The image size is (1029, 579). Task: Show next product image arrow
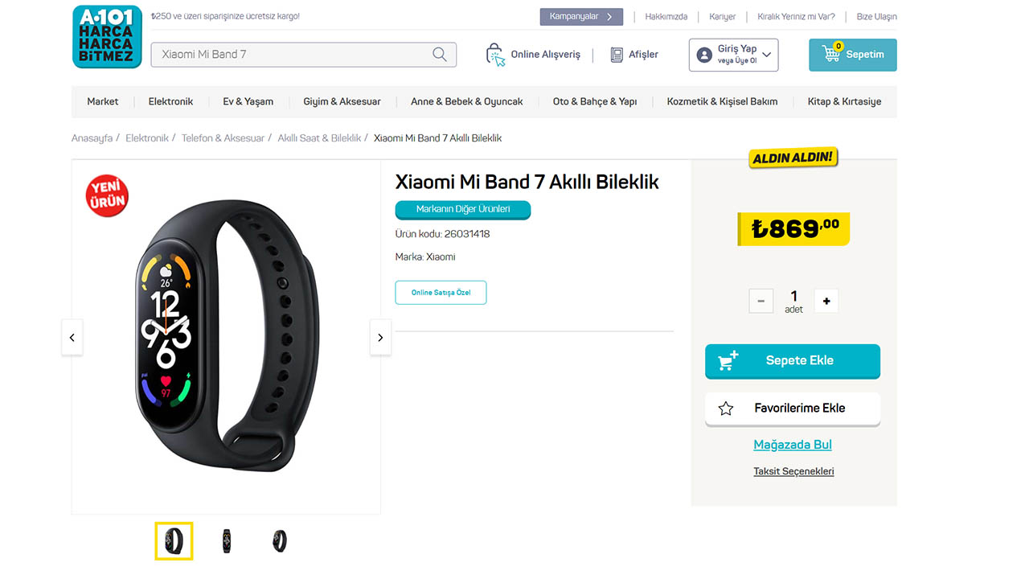point(380,338)
